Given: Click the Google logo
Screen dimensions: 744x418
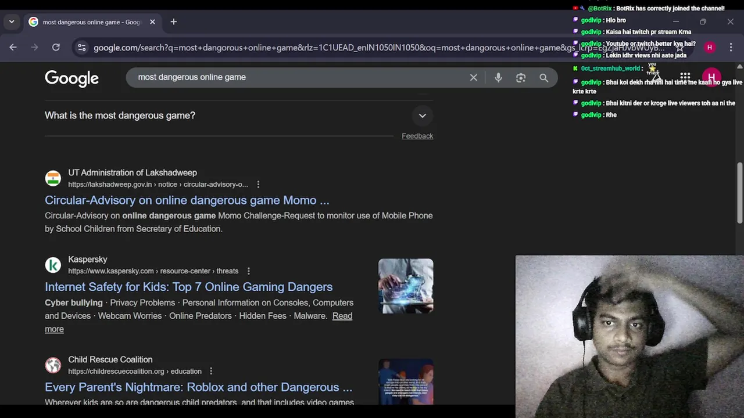Looking at the screenshot, I should click(71, 78).
